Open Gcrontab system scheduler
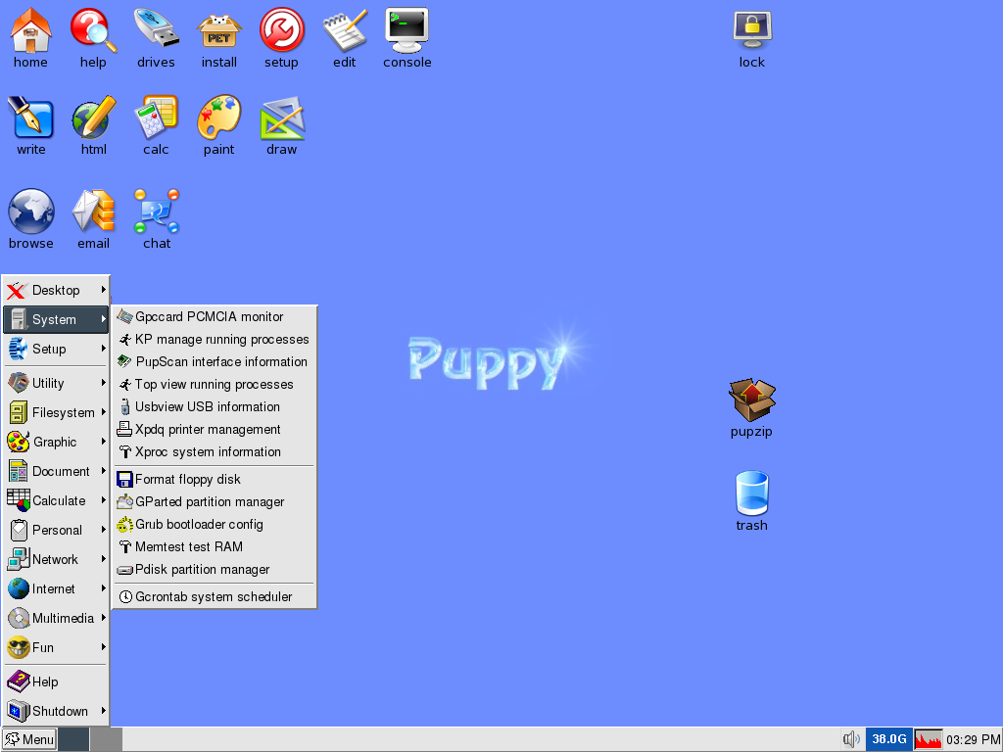 pos(215,596)
